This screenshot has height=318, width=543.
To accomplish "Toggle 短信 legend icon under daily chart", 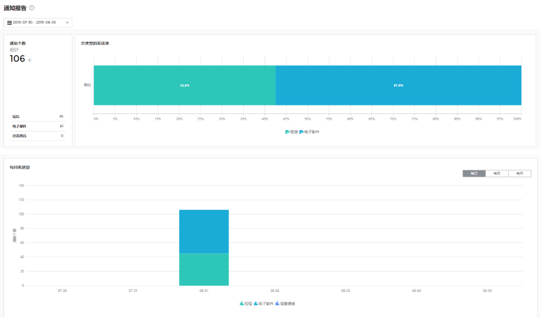I will coord(241,304).
